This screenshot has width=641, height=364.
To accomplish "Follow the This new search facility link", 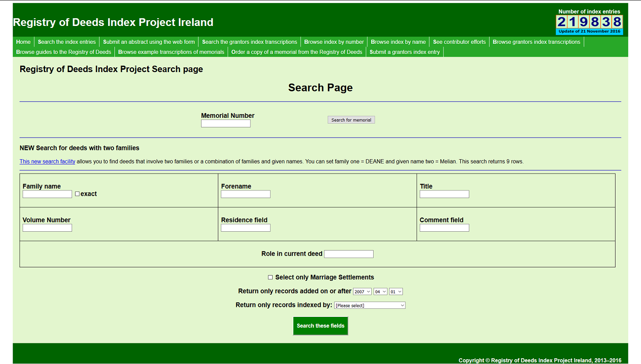I will point(47,161).
